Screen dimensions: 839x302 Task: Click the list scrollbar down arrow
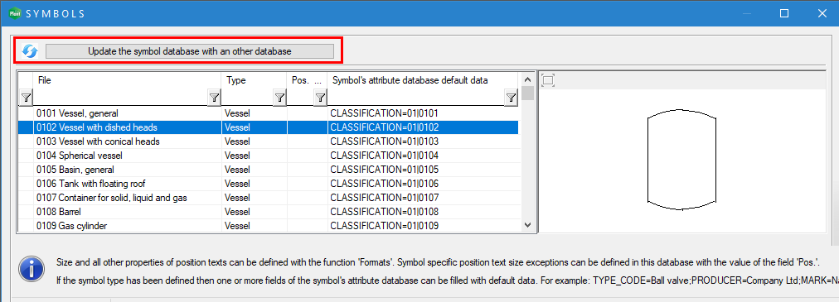point(528,225)
